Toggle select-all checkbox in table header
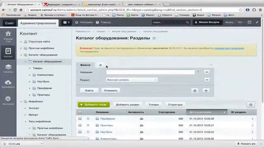This screenshot has width=264, height=148. coord(80,112)
